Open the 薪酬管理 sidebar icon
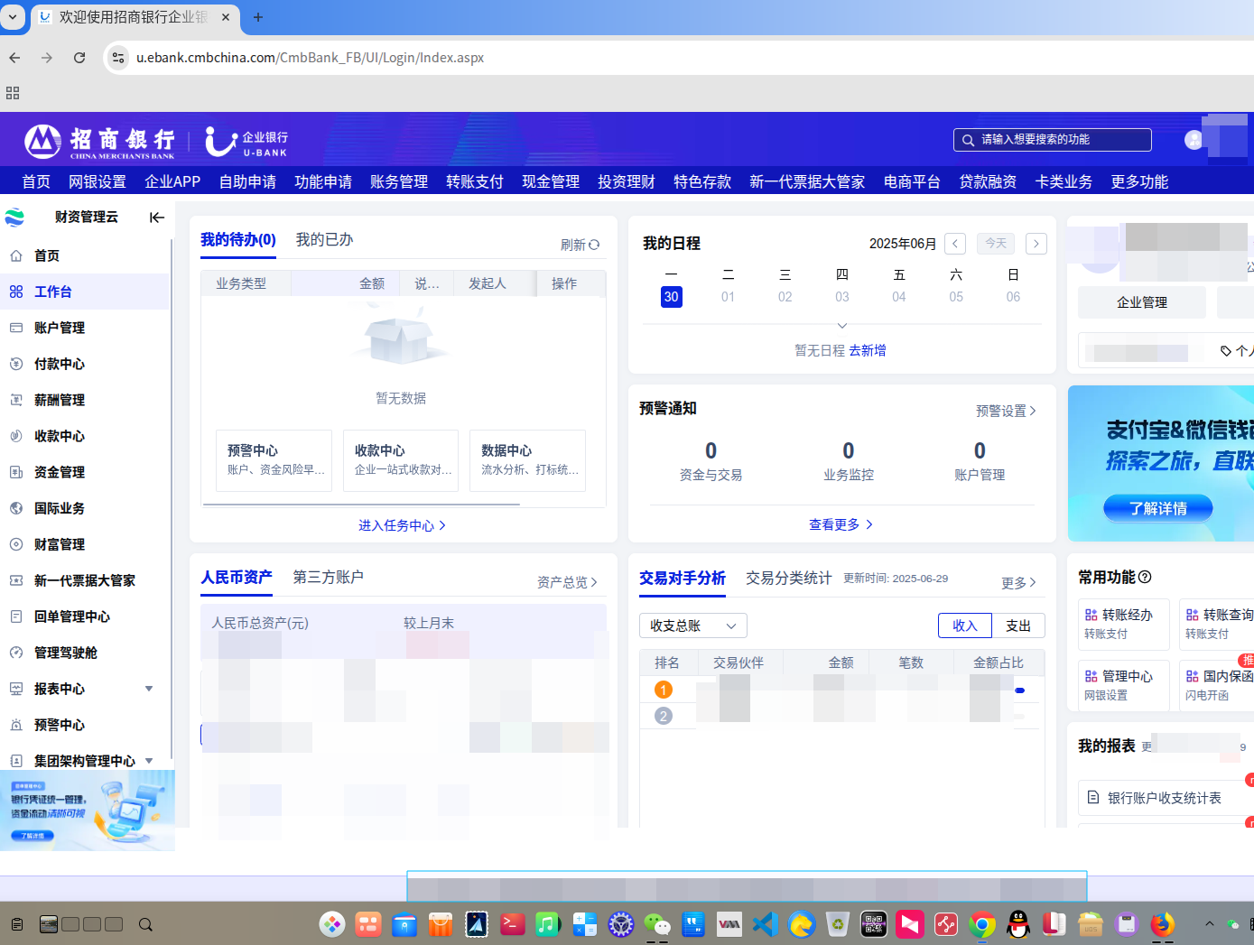Viewport: 1254px width, 945px height. 16,400
